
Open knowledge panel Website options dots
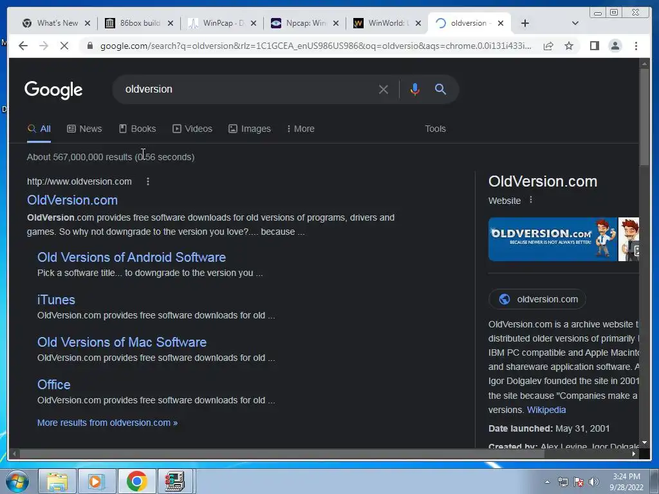tap(531, 200)
